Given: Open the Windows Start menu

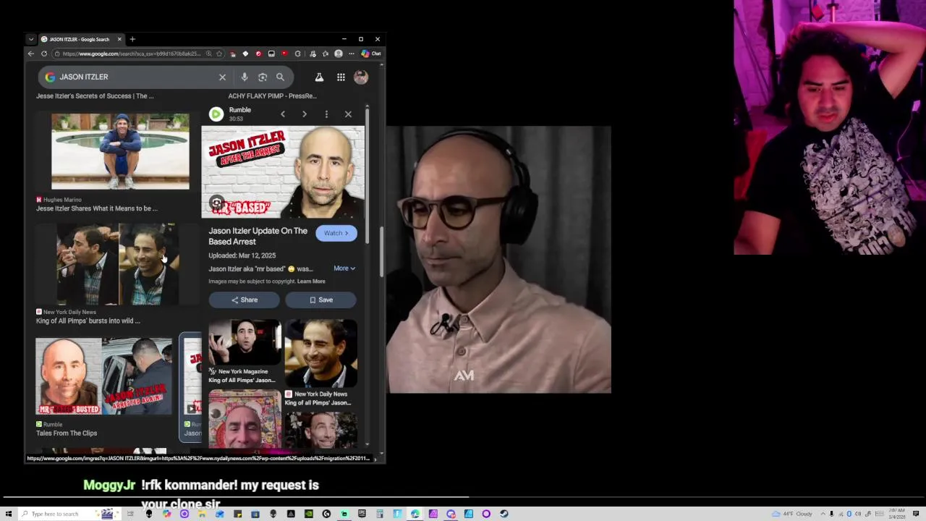Looking at the screenshot, I should click(8, 514).
